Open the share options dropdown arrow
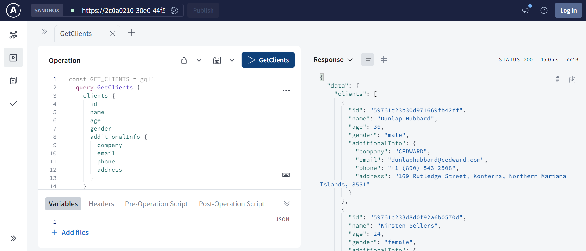Screen dimensions: 586x251 pos(199,60)
